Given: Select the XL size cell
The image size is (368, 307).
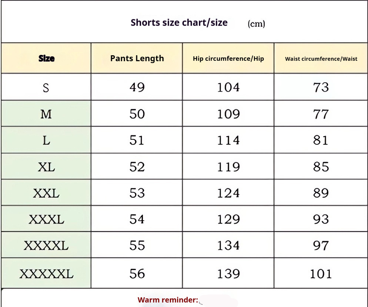Looking at the screenshot, I should [x=46, y=167].
